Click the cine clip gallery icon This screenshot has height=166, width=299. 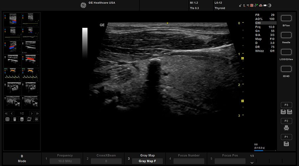tap(29, 119)
